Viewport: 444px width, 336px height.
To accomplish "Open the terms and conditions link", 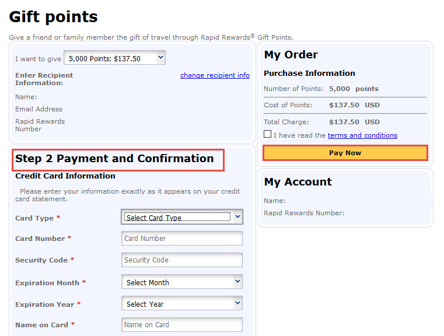I will [362, 135].
